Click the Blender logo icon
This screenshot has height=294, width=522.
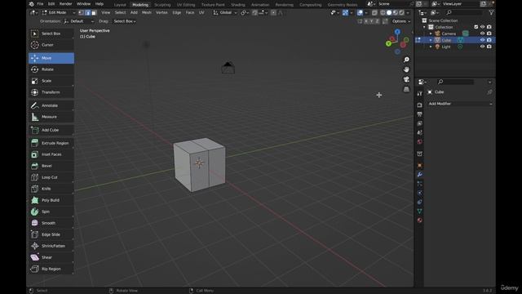tap(31, 4)
